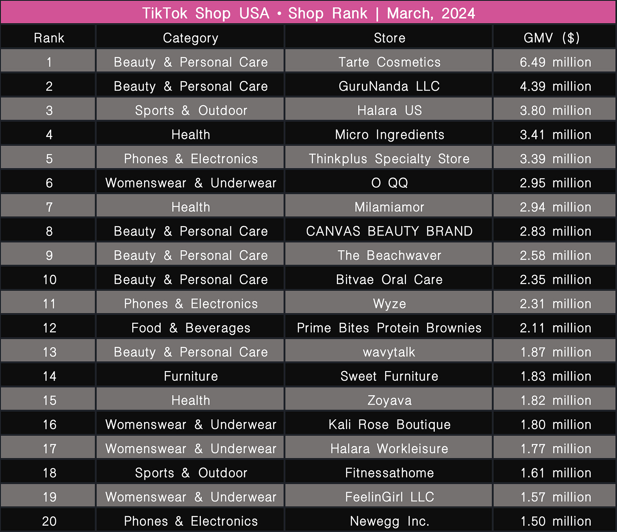Click the '1.80 million' GMV value

click(x=556, y=424)
